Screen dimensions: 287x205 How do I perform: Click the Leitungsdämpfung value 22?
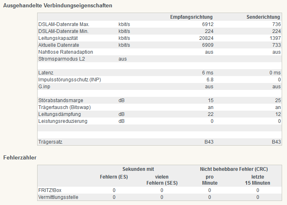[x=211, y=114]
